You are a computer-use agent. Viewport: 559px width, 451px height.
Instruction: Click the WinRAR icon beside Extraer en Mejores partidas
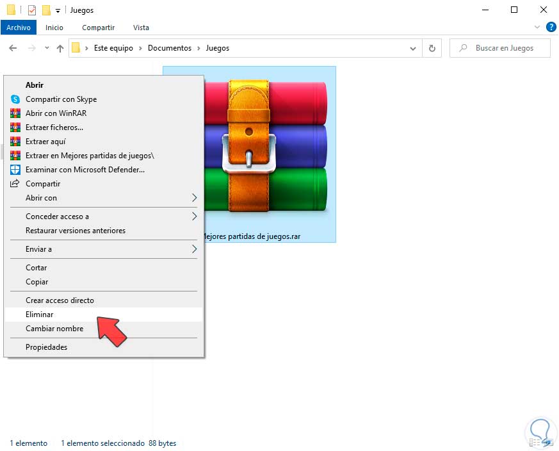click(x=15, y=156)
